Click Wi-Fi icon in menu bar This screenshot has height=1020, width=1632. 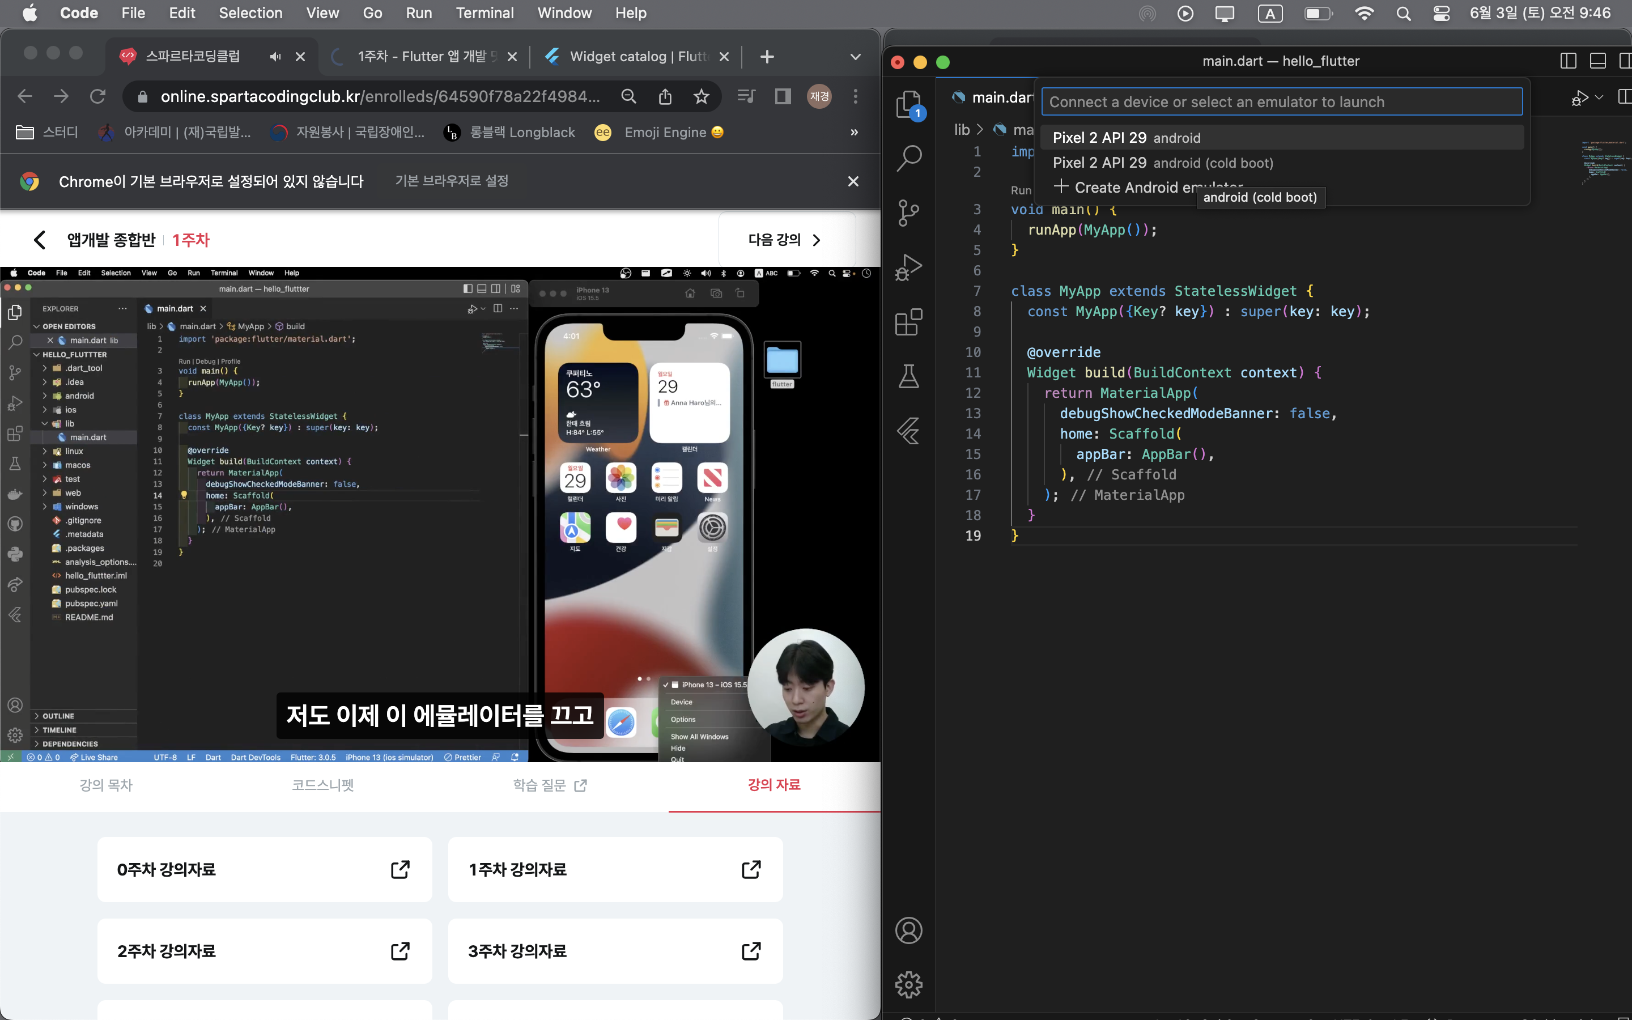coord(1363,13)
